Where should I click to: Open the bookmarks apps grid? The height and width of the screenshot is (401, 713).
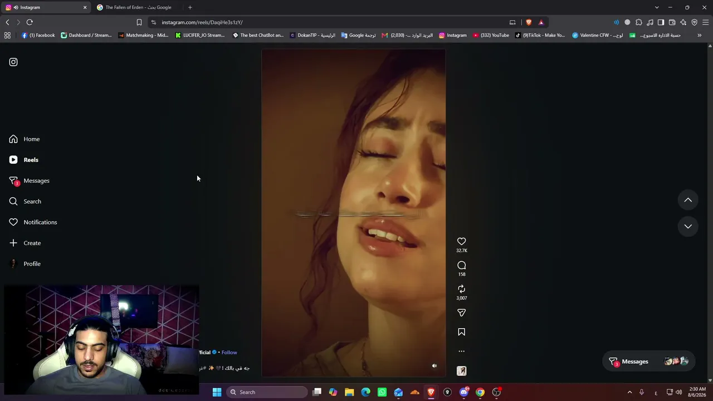pyautogui.click(x=7, y=35)
